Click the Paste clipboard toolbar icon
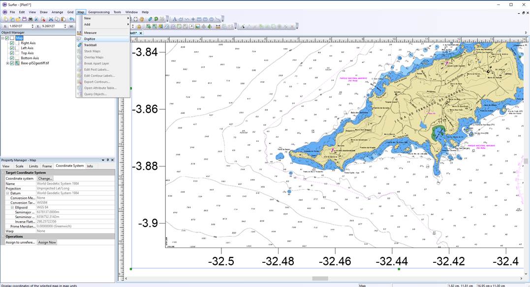Image resolution: width=530 pixels, height=287 pixels. pos(63,19)
